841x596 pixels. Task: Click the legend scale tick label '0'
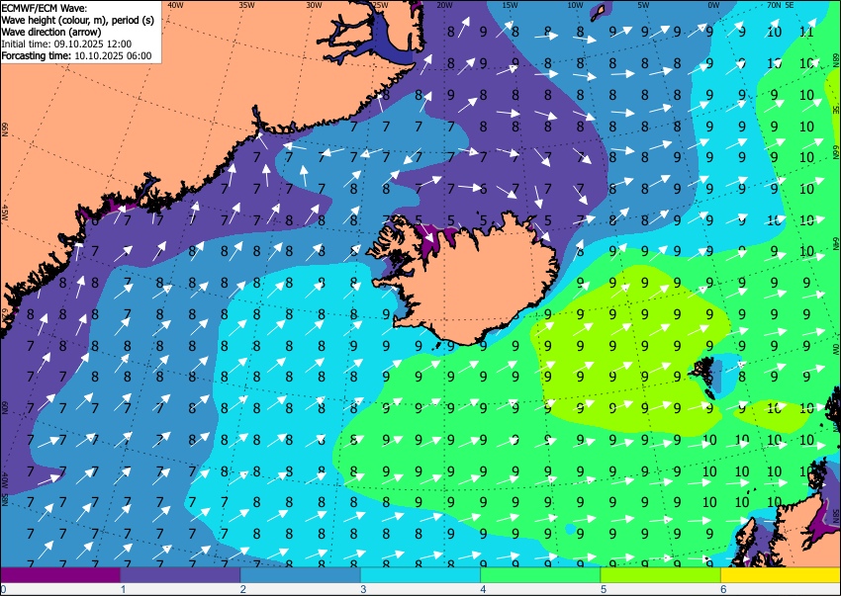tap(3, 589)
